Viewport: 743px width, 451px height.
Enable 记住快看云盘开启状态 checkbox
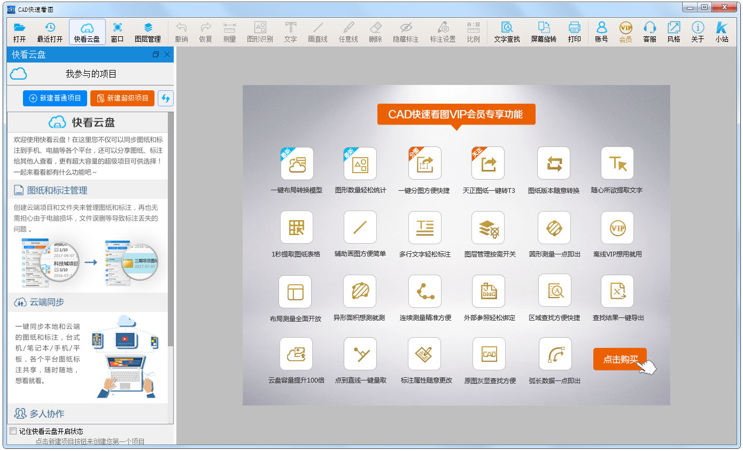point(13,431)
